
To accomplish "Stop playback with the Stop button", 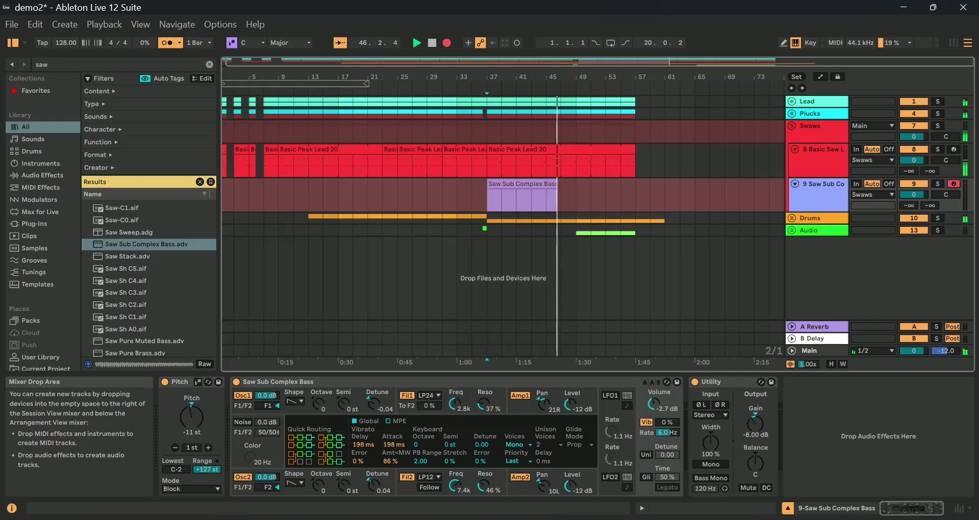I will coord(432,43).
